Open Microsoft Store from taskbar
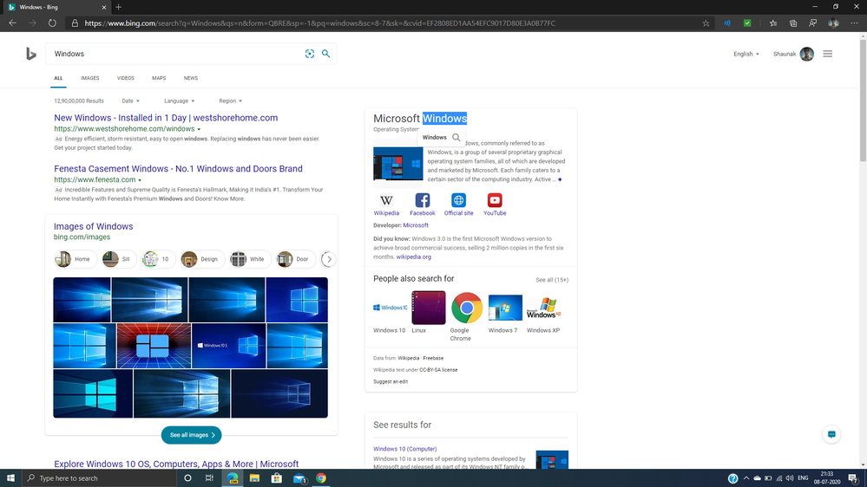The image size is (867, 487). (277, 478)
